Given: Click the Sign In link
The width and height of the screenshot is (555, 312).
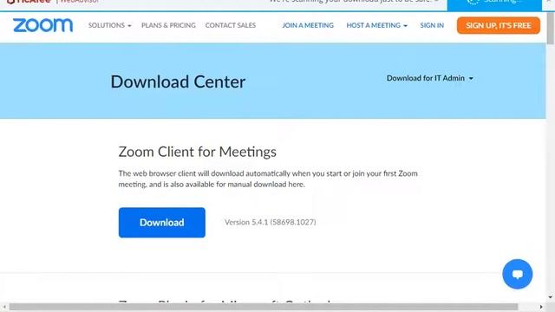Looking at the screenshot, I should pyautogui.click(x=432, y=25).
